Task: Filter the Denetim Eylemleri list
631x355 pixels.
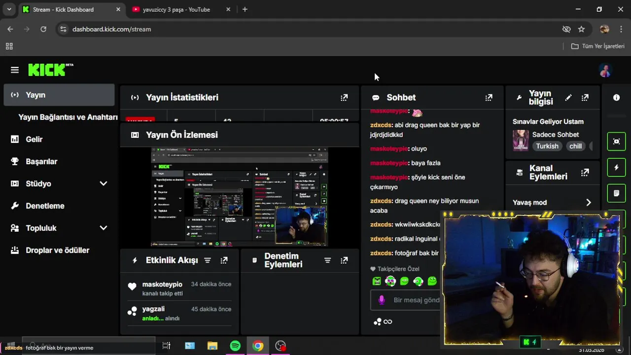Action: click(x=327, y=260)
